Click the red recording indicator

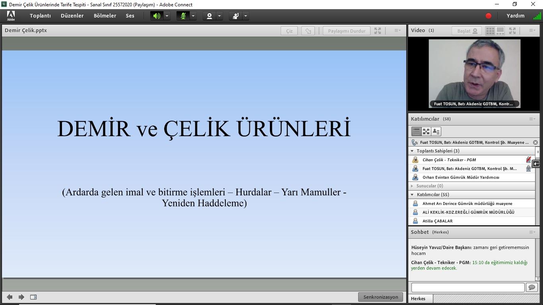point(489,16)
